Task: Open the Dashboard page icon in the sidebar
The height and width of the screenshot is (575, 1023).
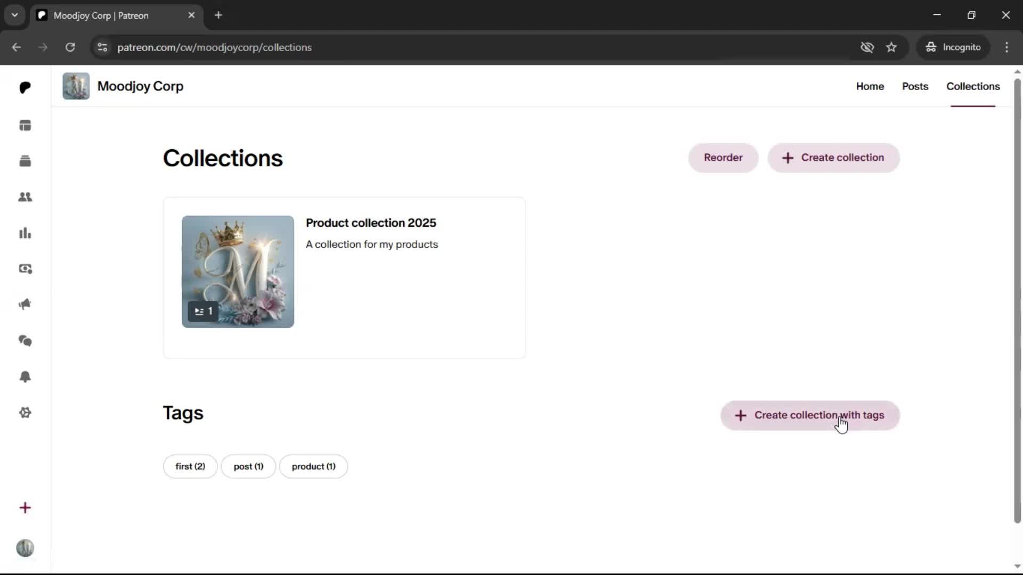Action: tap(25, 126)
